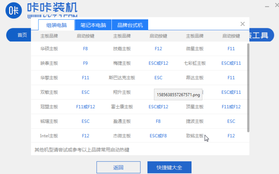Switch to the 组装电脑 tab

(x=57, y=25)
